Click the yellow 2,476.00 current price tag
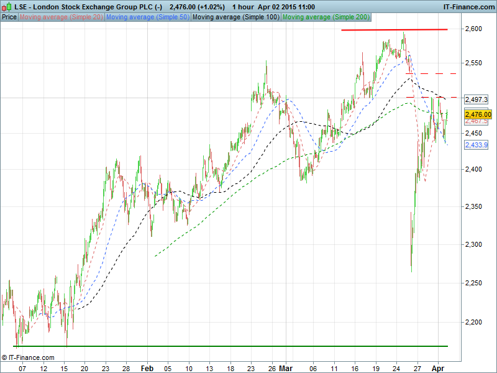The image size is (497, 373). 478,114
